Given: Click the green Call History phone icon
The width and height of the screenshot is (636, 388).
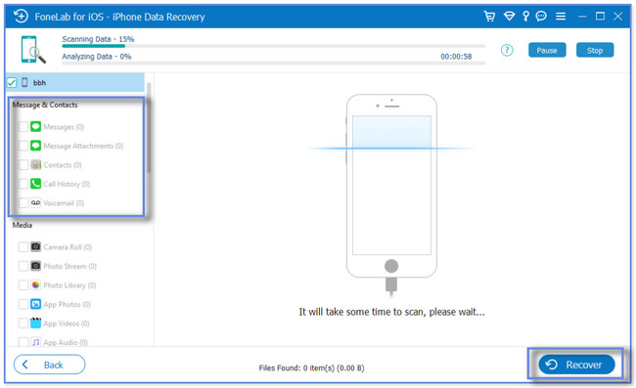Looking at the screenshot, I should [x=35, y=184].
